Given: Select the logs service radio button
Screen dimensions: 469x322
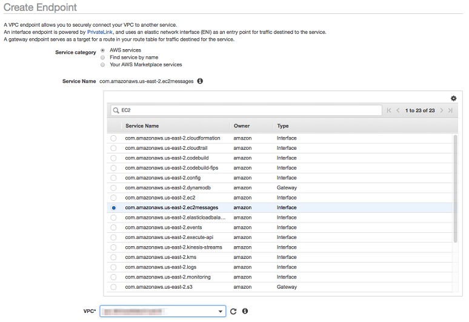Looking at the screenshot, I should click(113, 267).
